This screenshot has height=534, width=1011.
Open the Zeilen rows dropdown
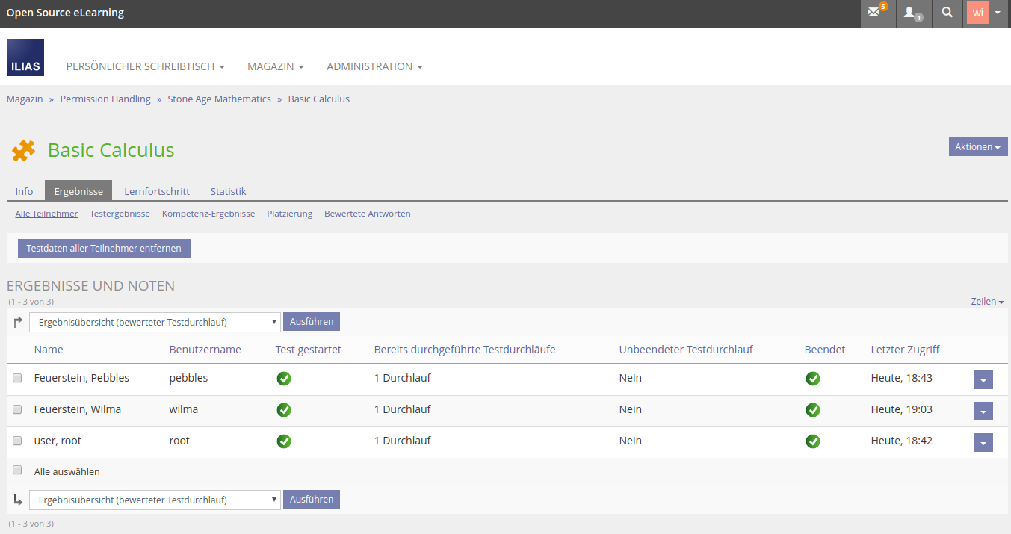(987, 302)
